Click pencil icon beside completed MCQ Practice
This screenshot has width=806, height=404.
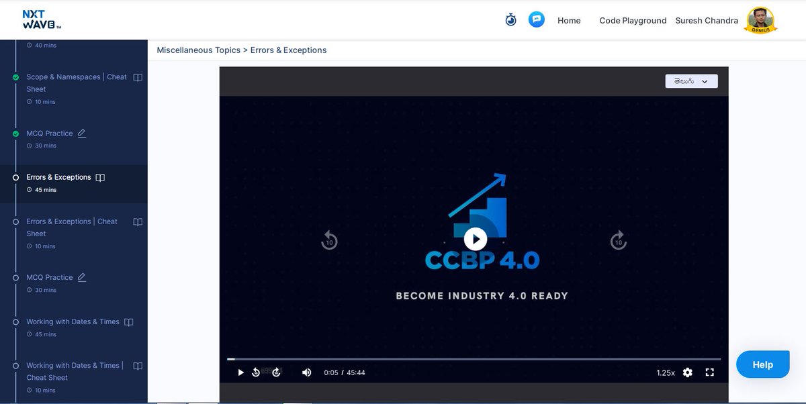click(x=82, y=134)
